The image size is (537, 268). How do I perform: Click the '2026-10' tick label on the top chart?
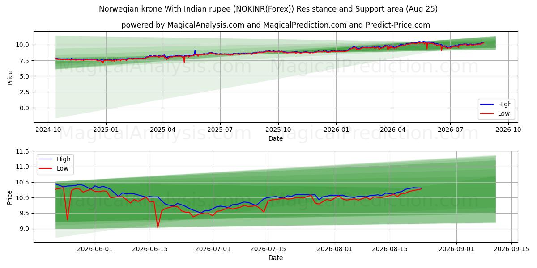pos(507,130)
